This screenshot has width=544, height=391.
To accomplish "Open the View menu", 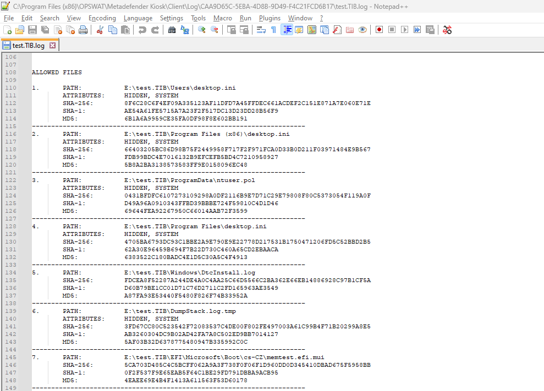I will click(74, 18).
